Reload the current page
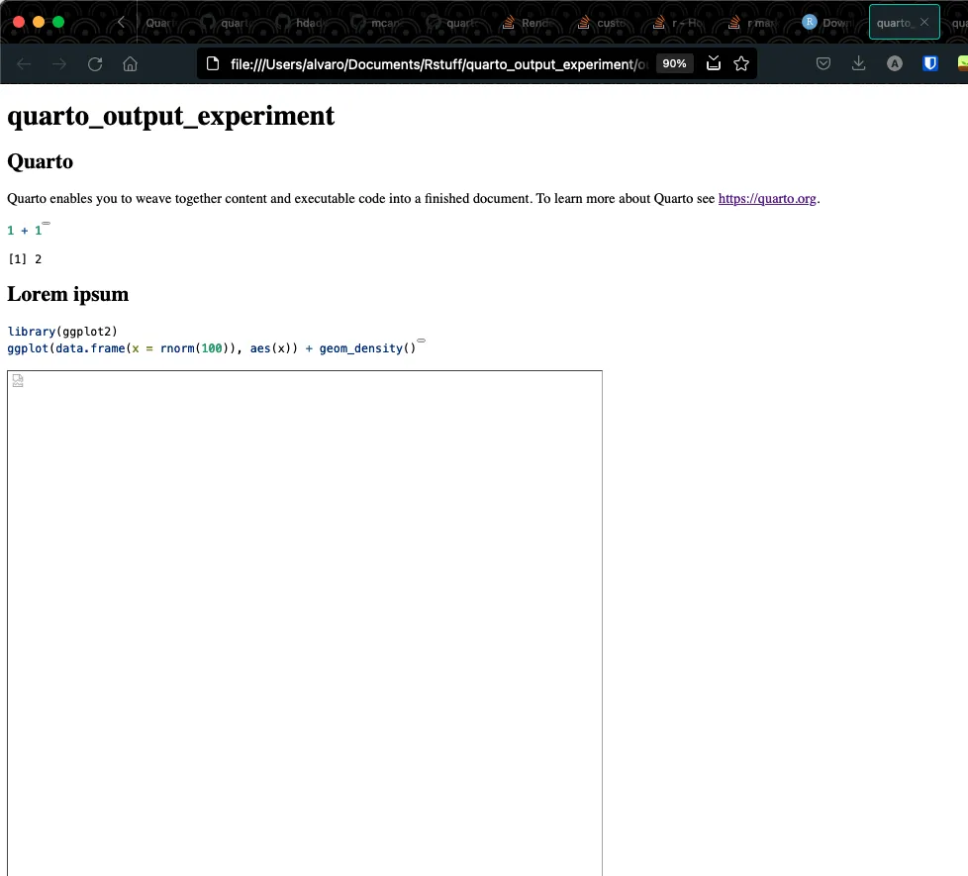Viewport: 968px width, 876px height. pos(94,63)
